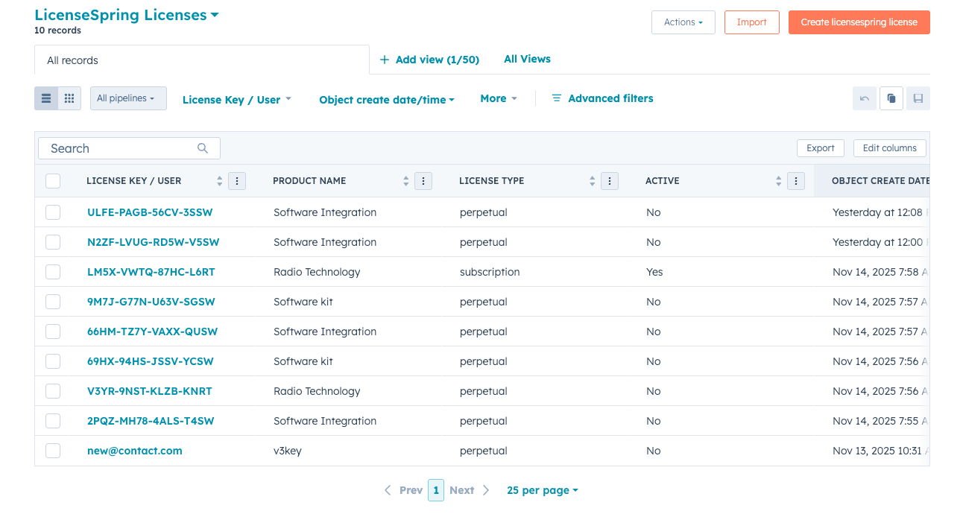Check the box for ULFE-PAGB-56CV-3SSW row
The image size is (963, 517).
(53, 212)
